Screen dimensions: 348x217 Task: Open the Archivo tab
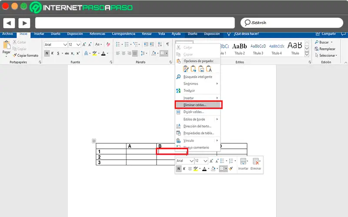coord(7,34)
